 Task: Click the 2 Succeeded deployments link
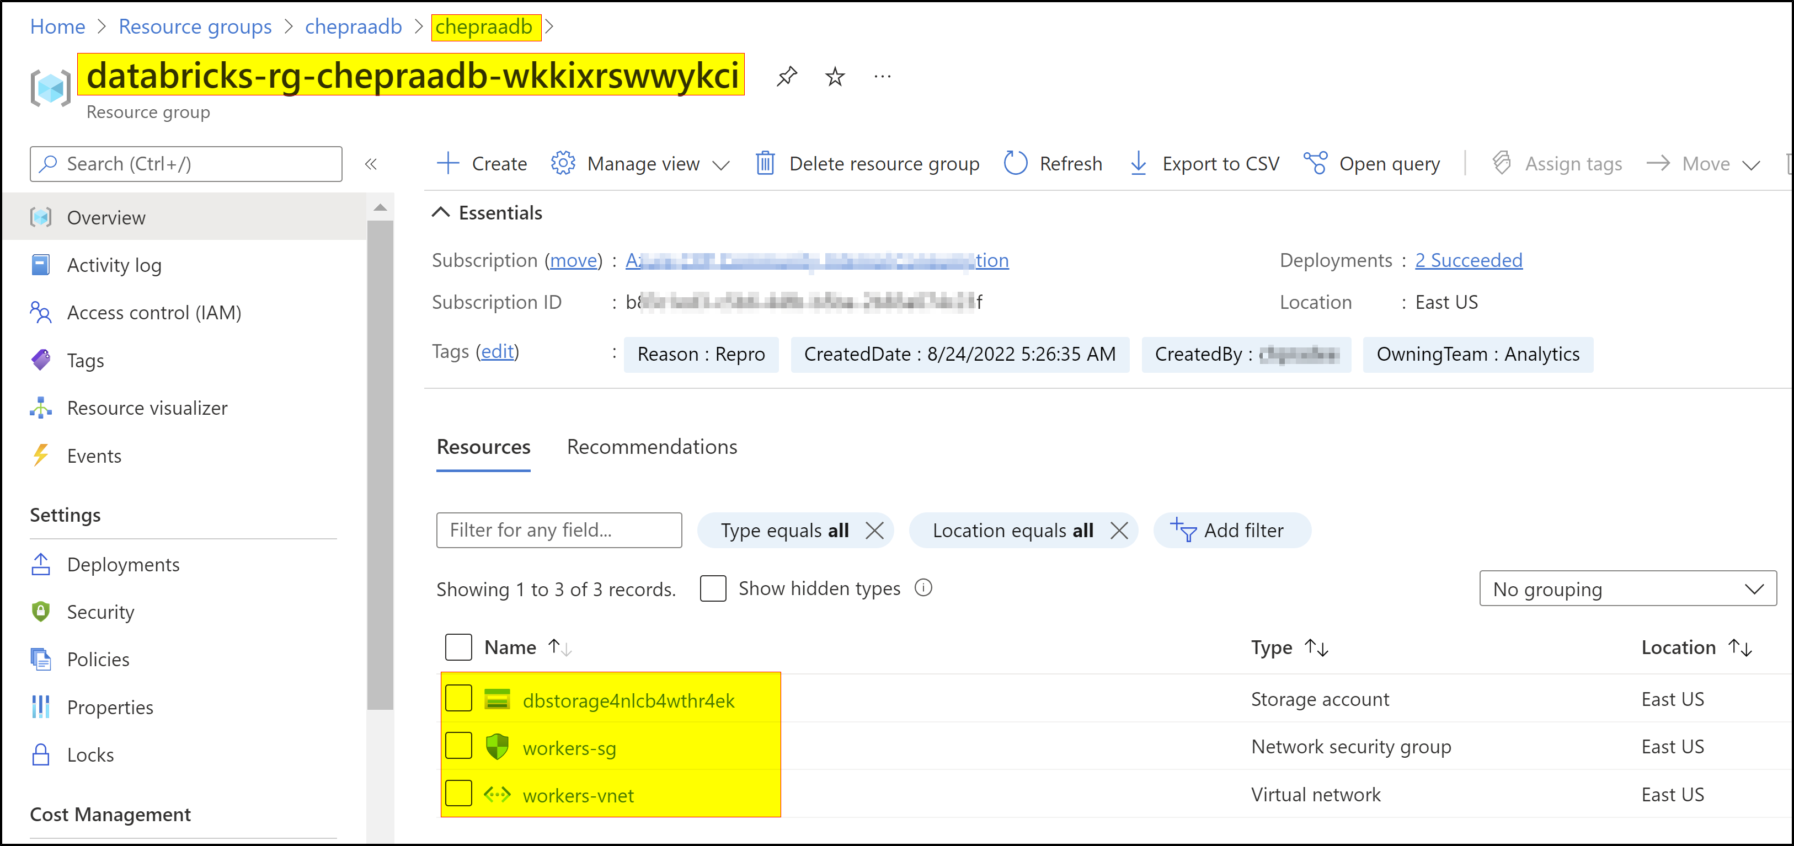(1469, 260)
